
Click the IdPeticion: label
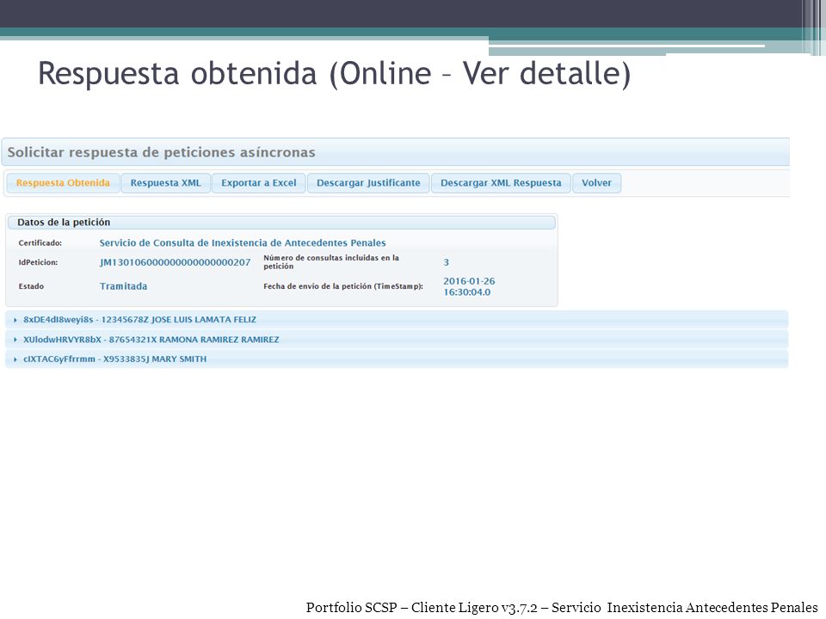tap(38, 262)
